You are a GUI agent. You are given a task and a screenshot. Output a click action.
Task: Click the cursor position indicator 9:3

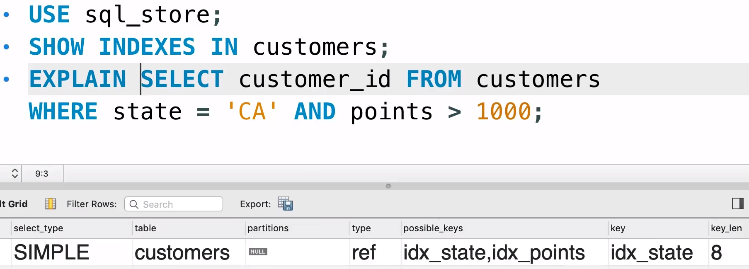coord(41,173)
